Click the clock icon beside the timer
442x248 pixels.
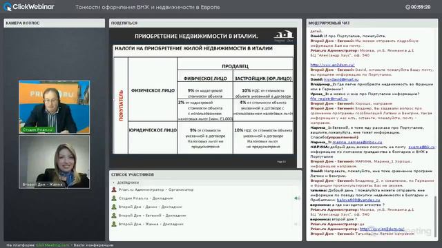[x=407, y=7]
